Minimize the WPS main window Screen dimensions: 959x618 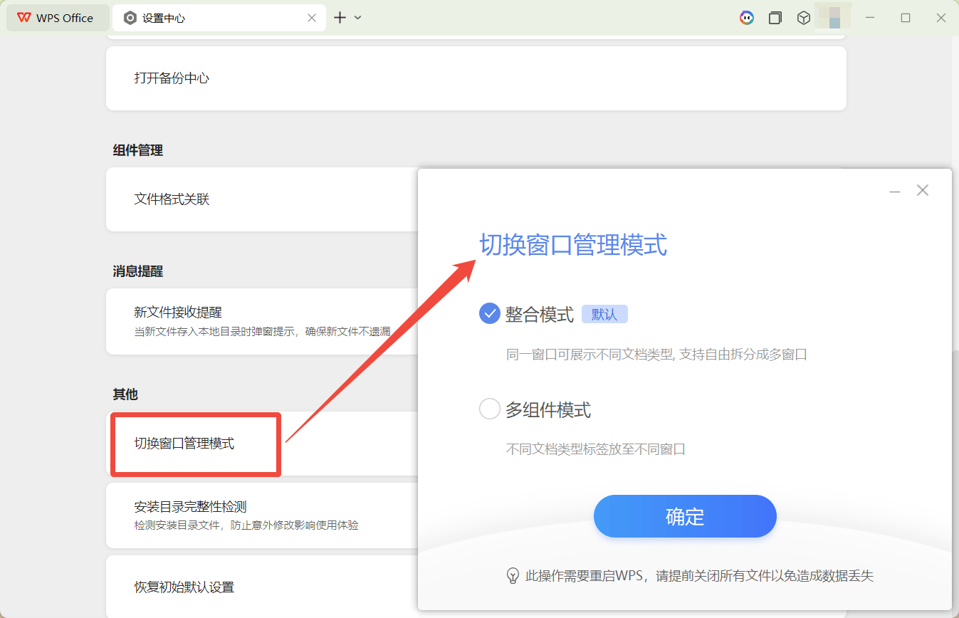click(871, 18)
